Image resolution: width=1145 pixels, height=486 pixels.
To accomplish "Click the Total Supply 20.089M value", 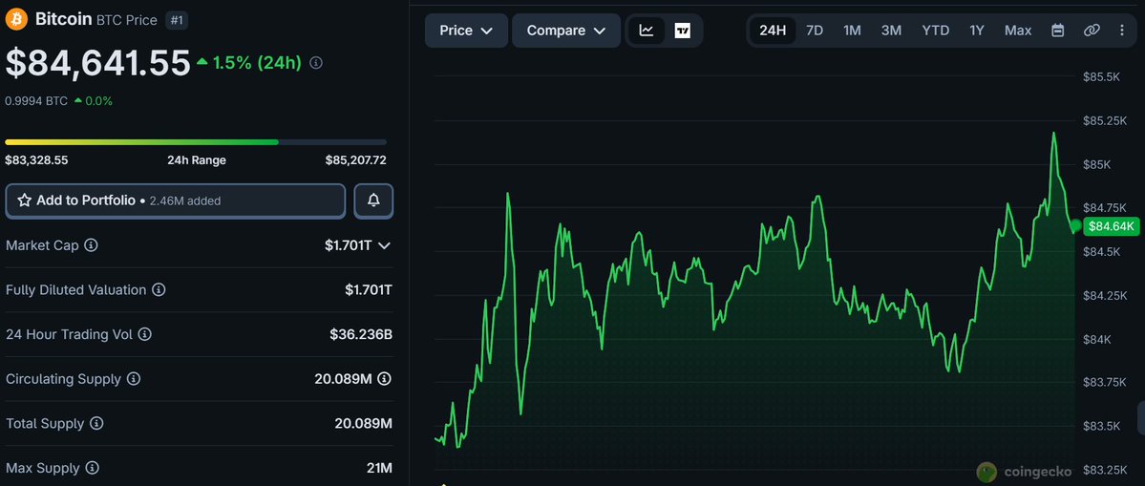I will (364, 424).
